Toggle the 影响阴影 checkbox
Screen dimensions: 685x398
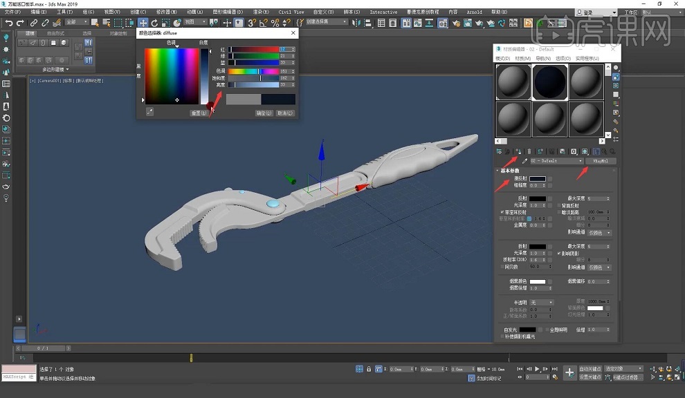click(x=559, y=253)
